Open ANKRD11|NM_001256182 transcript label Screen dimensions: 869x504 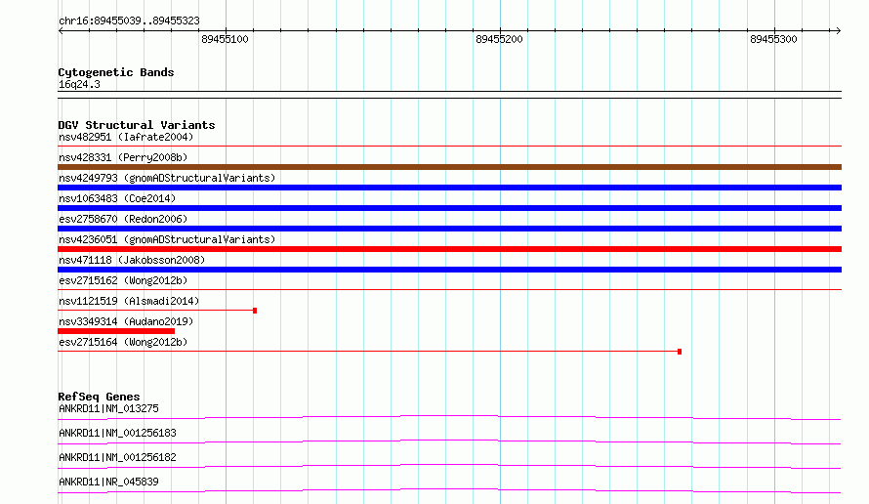click(x=117, y=457)
